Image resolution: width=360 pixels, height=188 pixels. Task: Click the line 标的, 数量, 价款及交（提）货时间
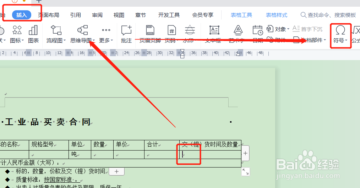tap(61, 171)
